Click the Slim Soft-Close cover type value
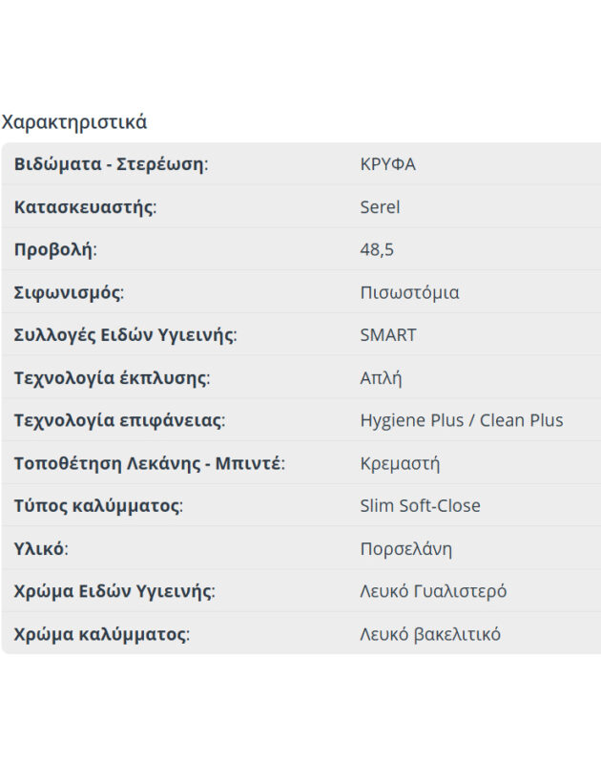This screenshot has height=764, width=601. (x=420, y=506)
